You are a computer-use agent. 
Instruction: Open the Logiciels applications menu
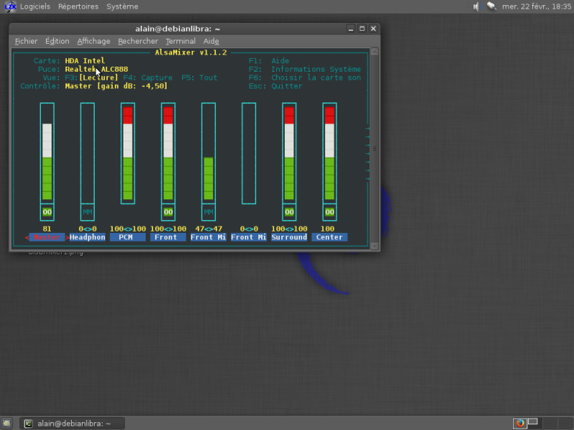pyautogui.click(x=35, y=6)
